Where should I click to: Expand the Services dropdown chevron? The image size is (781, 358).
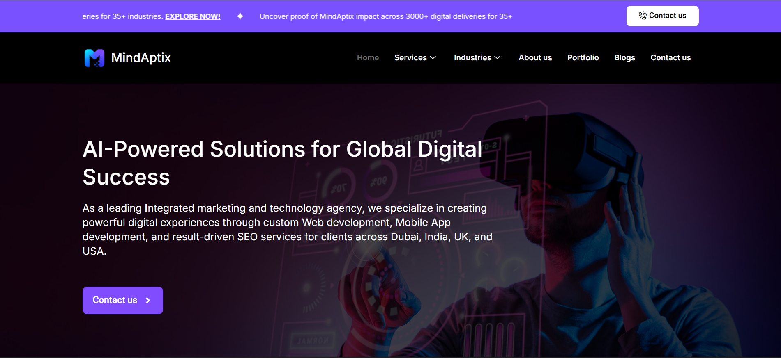(x=433, y=58)
